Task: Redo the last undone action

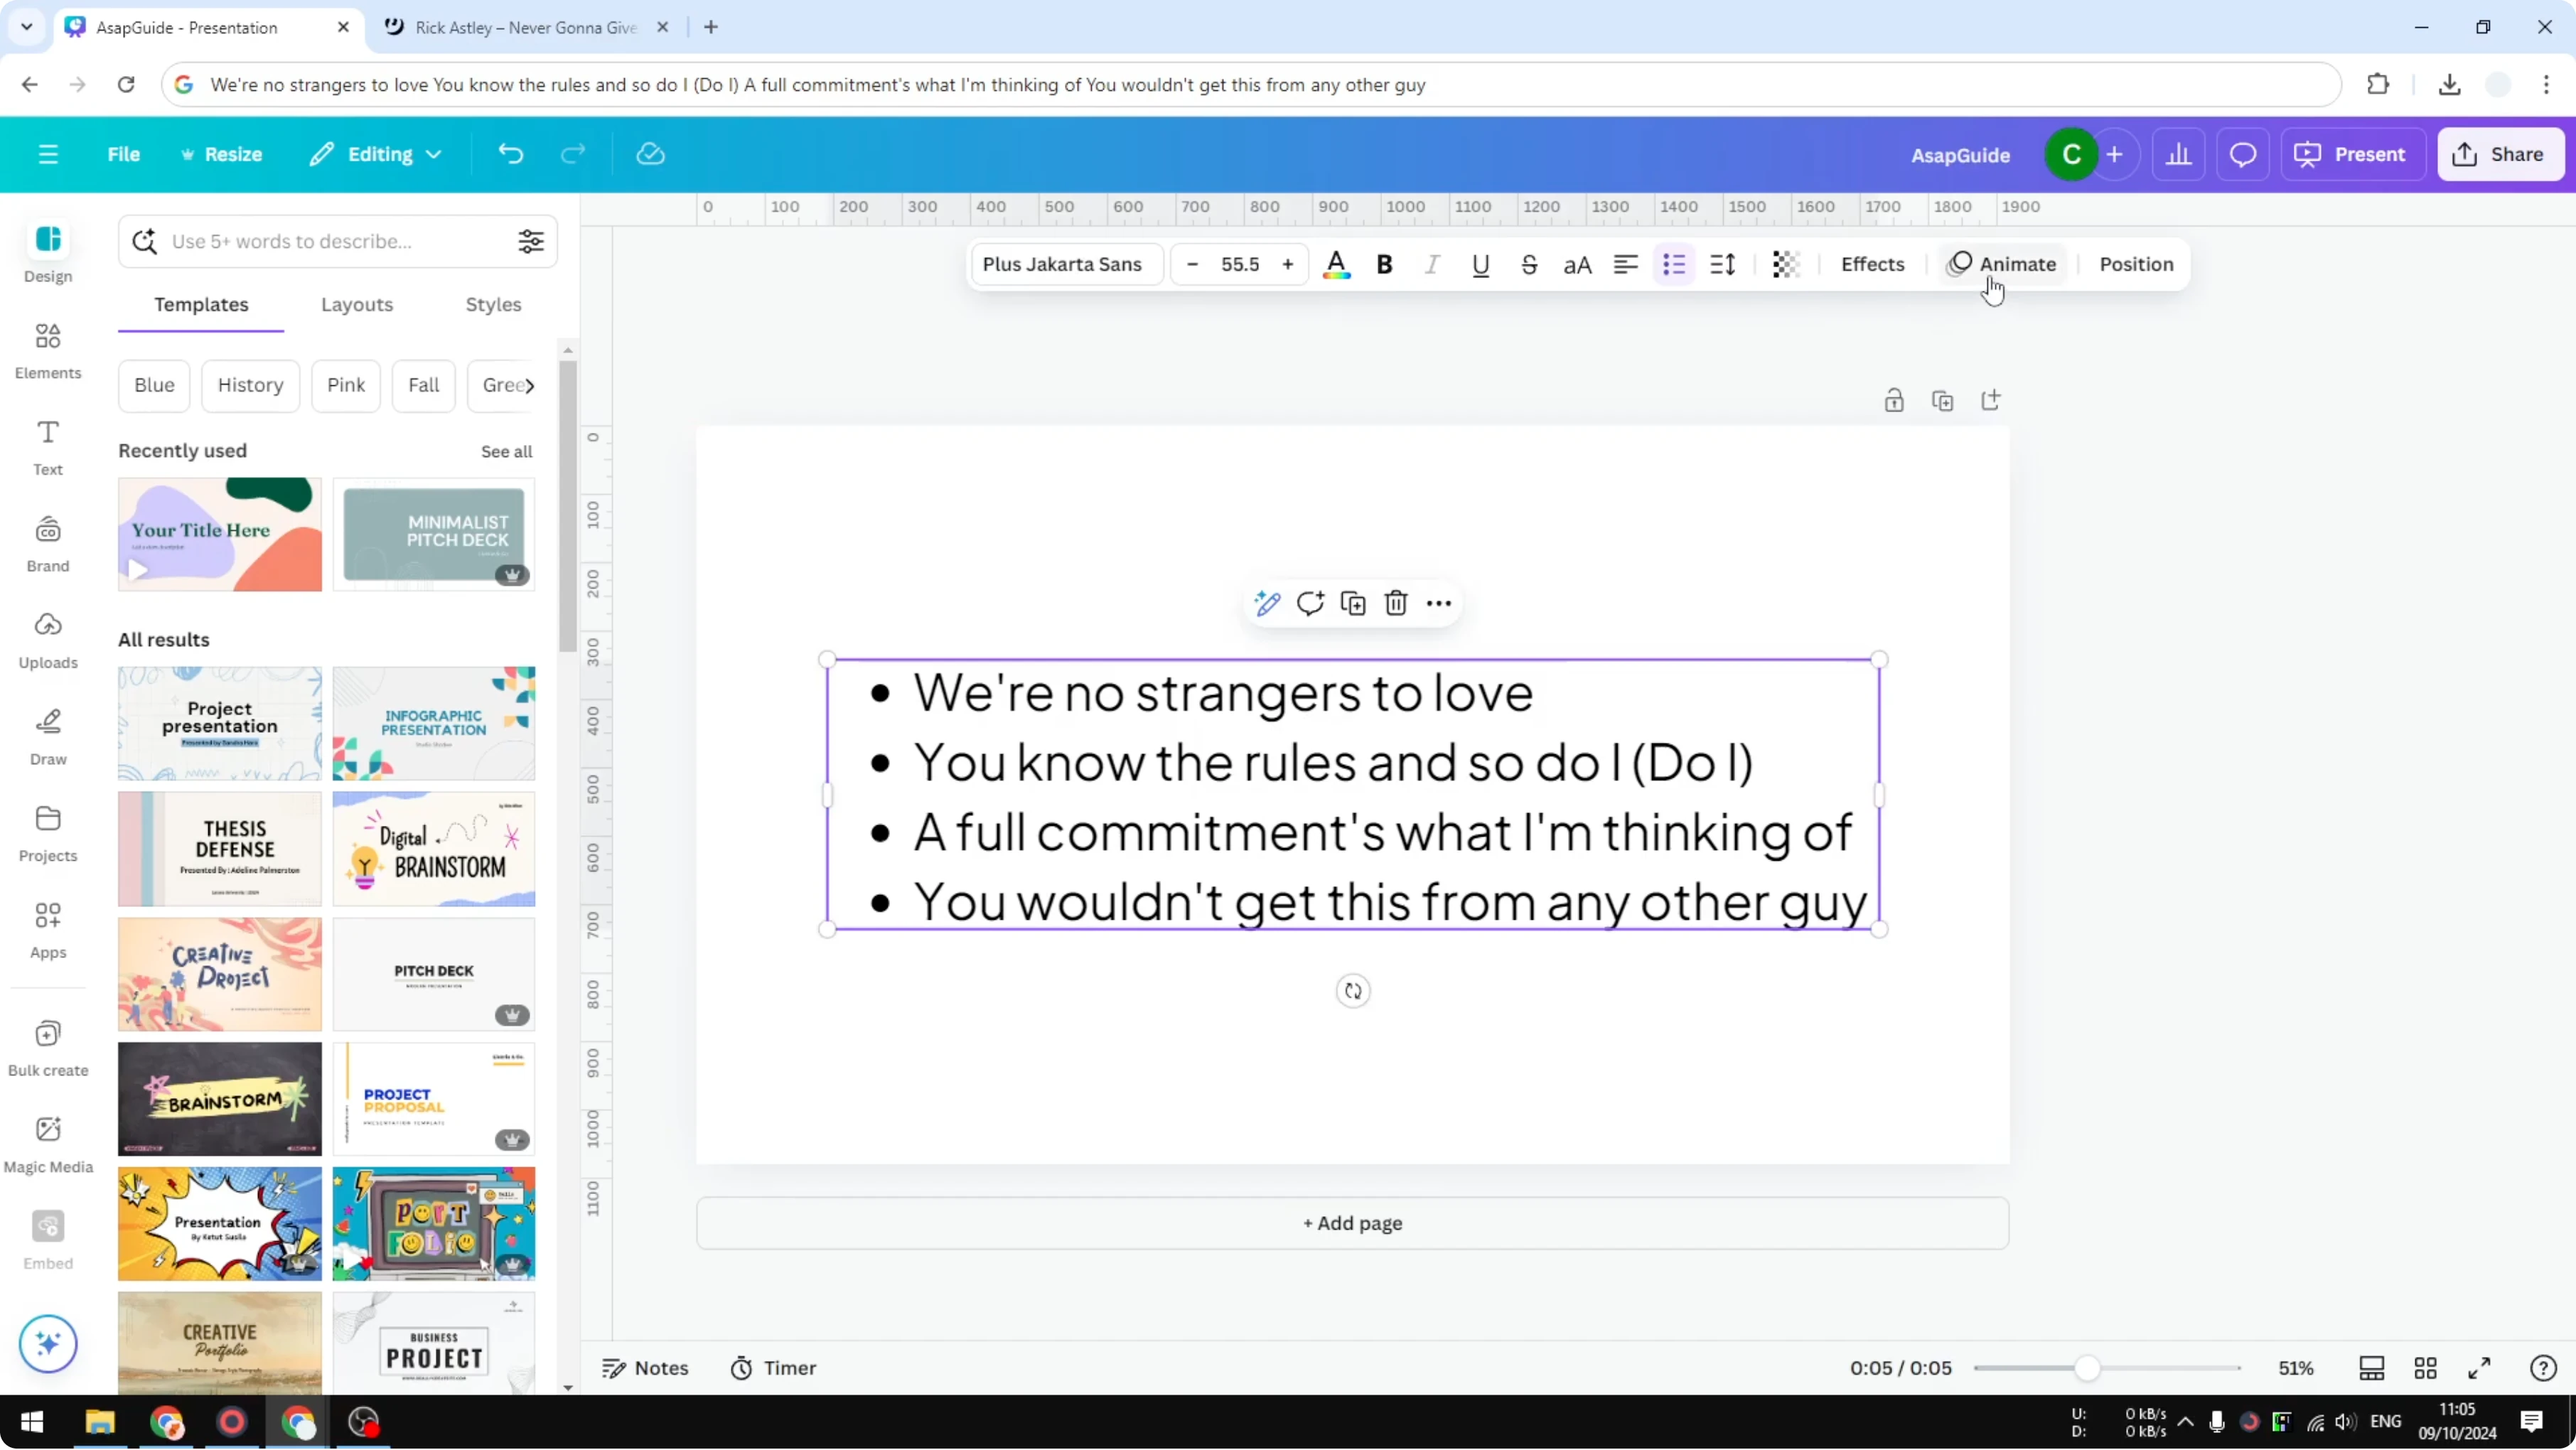Action: pyautogui.click(x=573, y=154)
